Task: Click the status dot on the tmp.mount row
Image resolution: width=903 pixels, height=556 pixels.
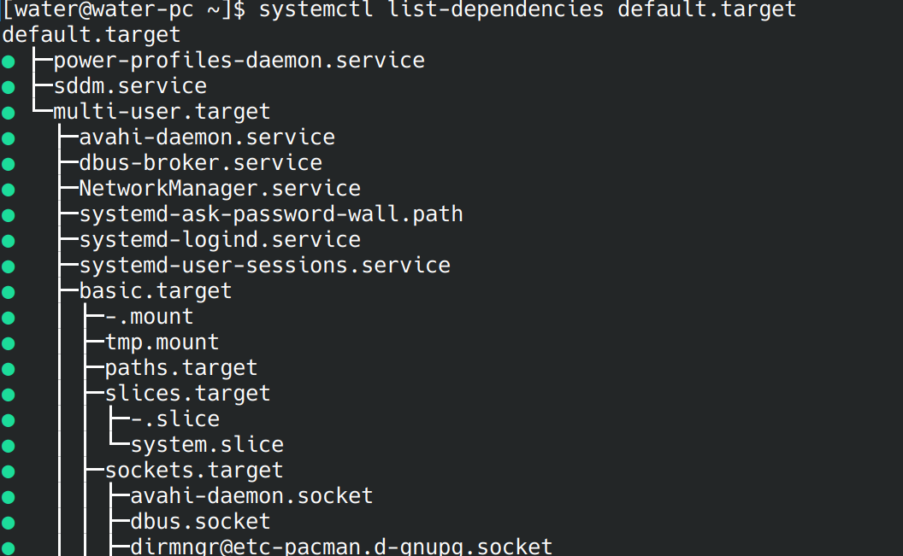Action: coord(9,343)
